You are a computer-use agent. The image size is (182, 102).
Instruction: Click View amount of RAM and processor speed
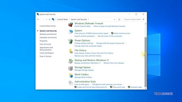(91, 33)
